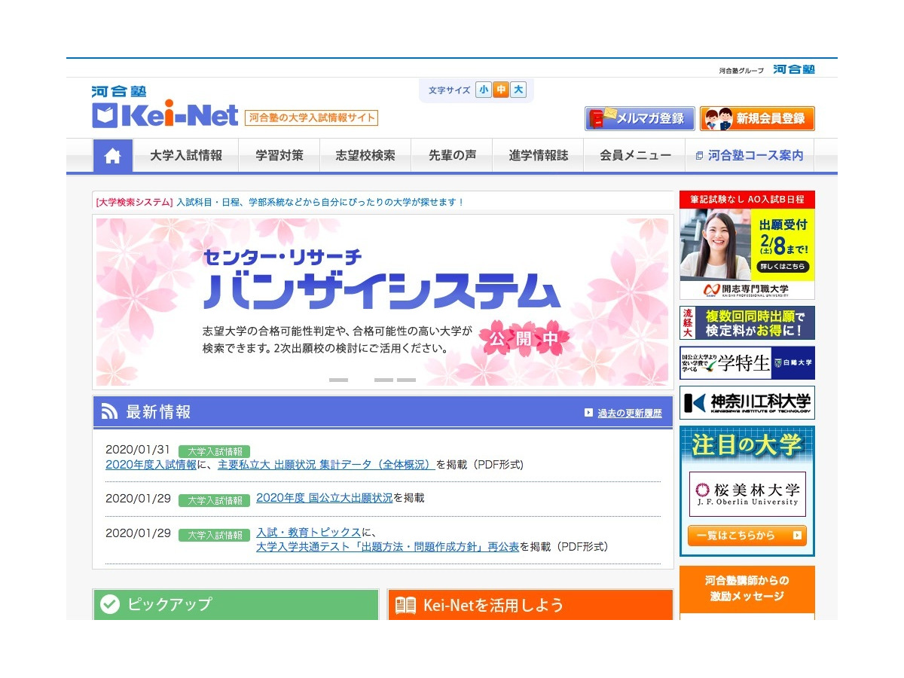Open the 学習対策 menu

[279, 156]
